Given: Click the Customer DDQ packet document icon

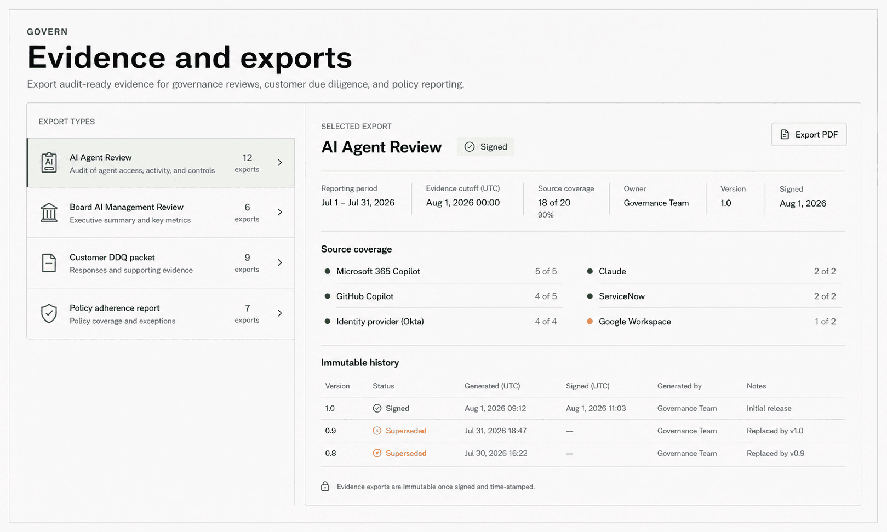Looking at the screenshot, I should tap(49, 263).
